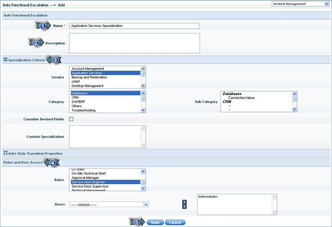Open the Incident Management module dropdown
332x227 pixels.
(x=301, y=4)
